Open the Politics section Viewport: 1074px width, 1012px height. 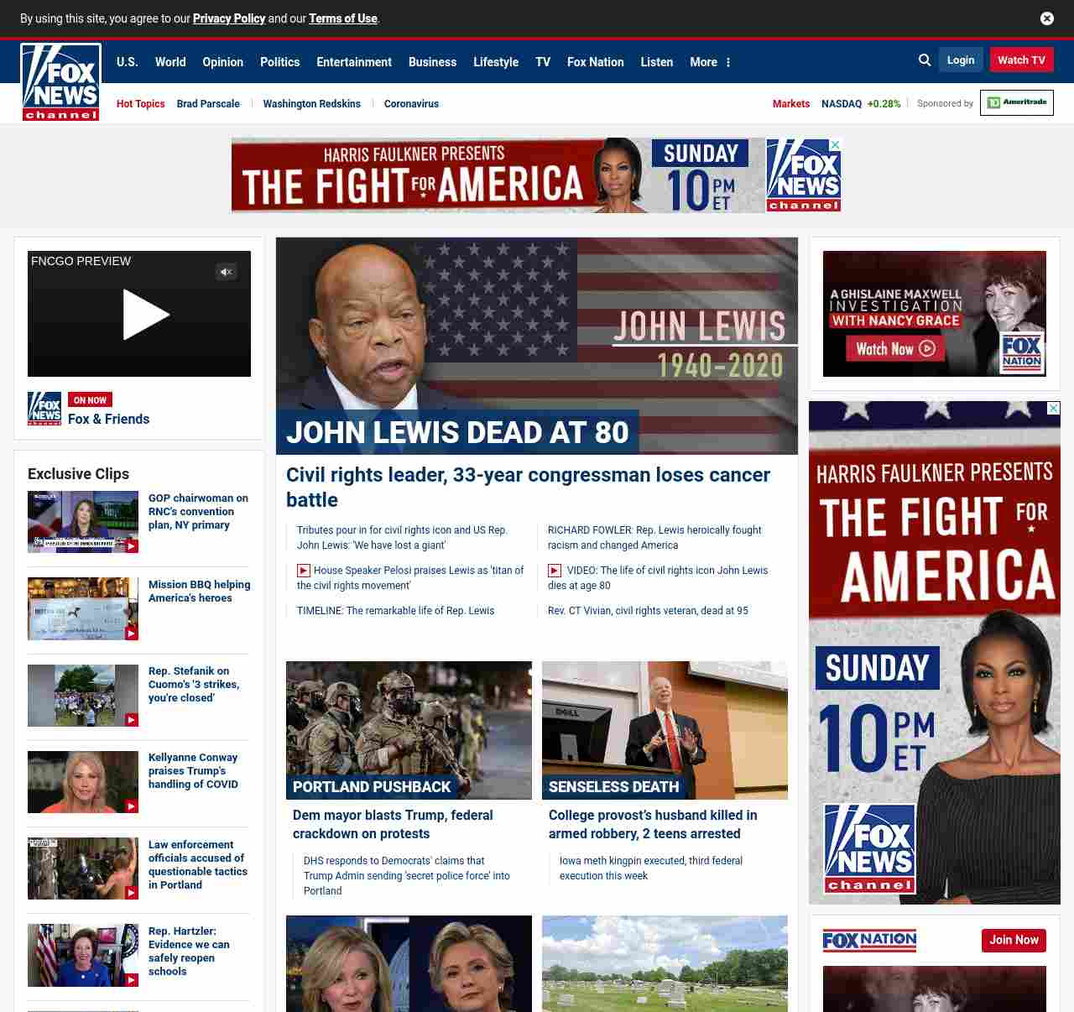(279, 62)
